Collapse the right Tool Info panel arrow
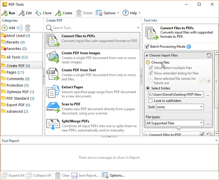The image size is (219, 180). click(141, 76)
